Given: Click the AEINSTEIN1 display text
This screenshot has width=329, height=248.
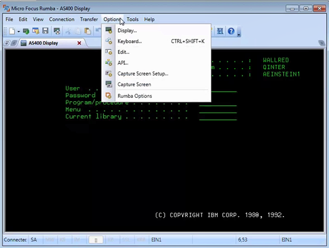Looking at the screenshot, I should pos(282,74).
